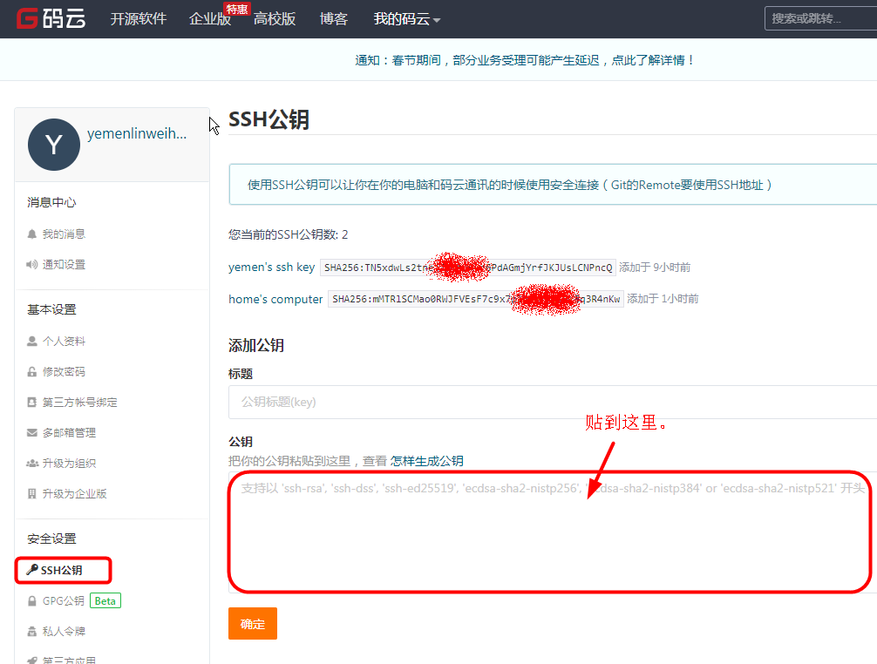877x664 pixels.
Task: Focus the 搜索或跳转 search box
Action: (820, 18)
